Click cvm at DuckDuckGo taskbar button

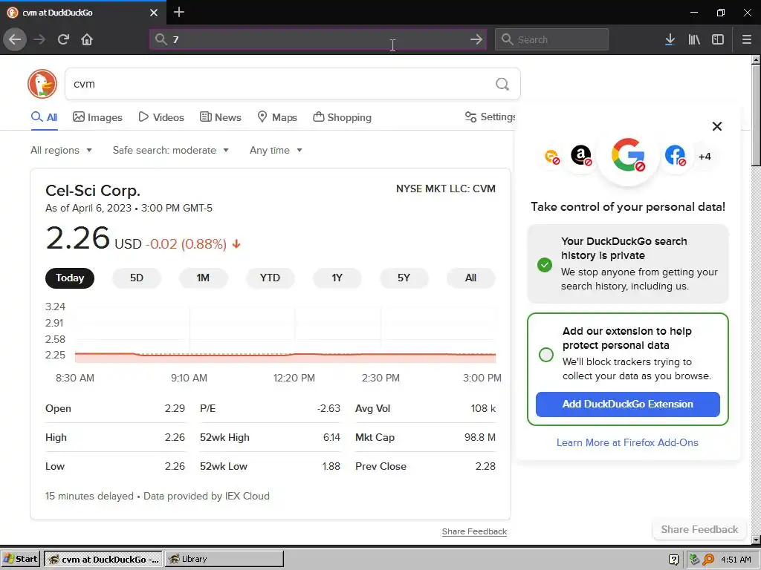pos(103,559)
